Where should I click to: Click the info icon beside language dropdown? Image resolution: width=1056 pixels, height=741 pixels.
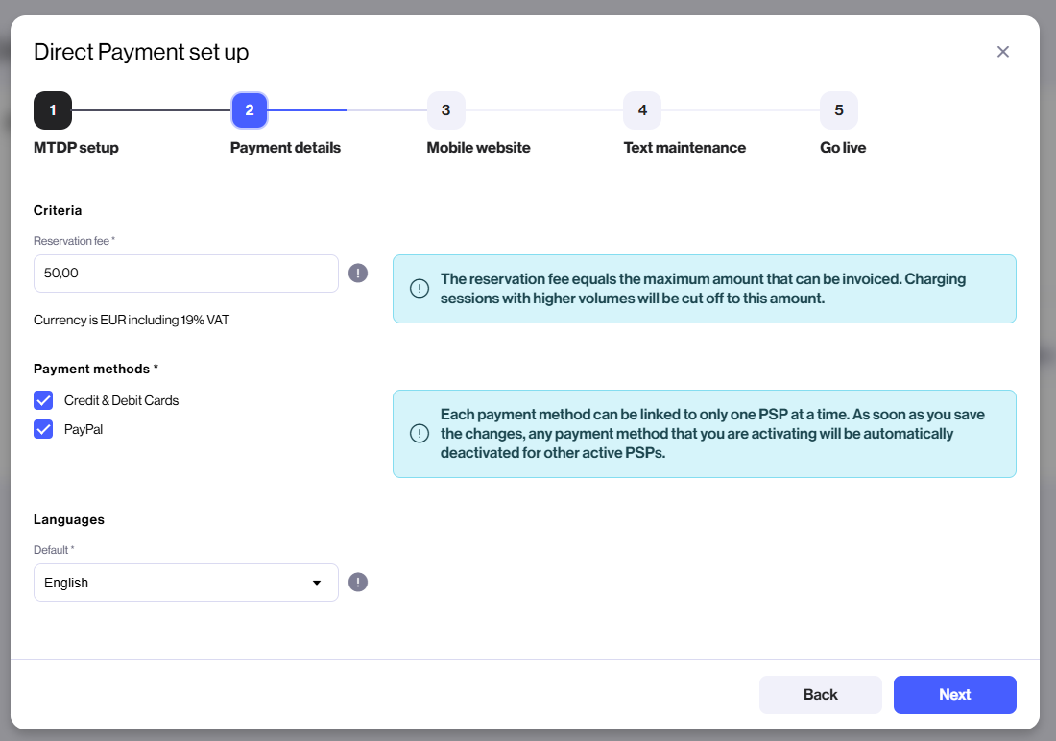[358, 582]
